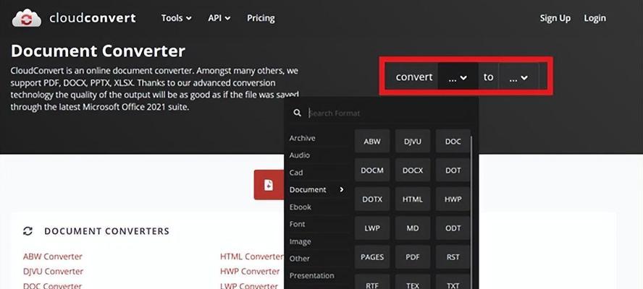Go to the Pricing page

tap(261, 18)
